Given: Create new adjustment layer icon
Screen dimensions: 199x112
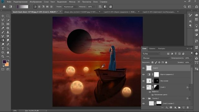Looking at the screenshot, I should (x=175, y=107).
